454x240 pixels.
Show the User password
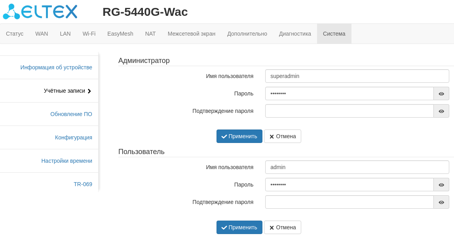point(441,185)
